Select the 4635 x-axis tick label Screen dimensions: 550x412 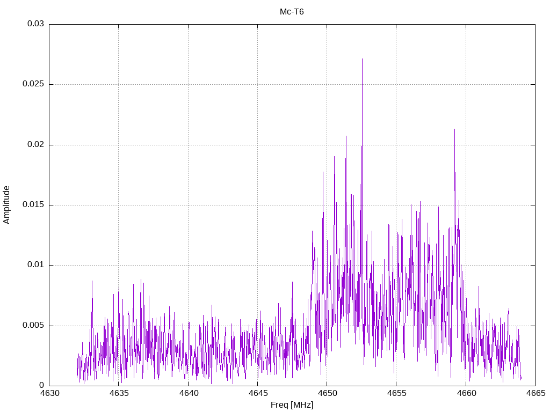click(x=119, y=394)
